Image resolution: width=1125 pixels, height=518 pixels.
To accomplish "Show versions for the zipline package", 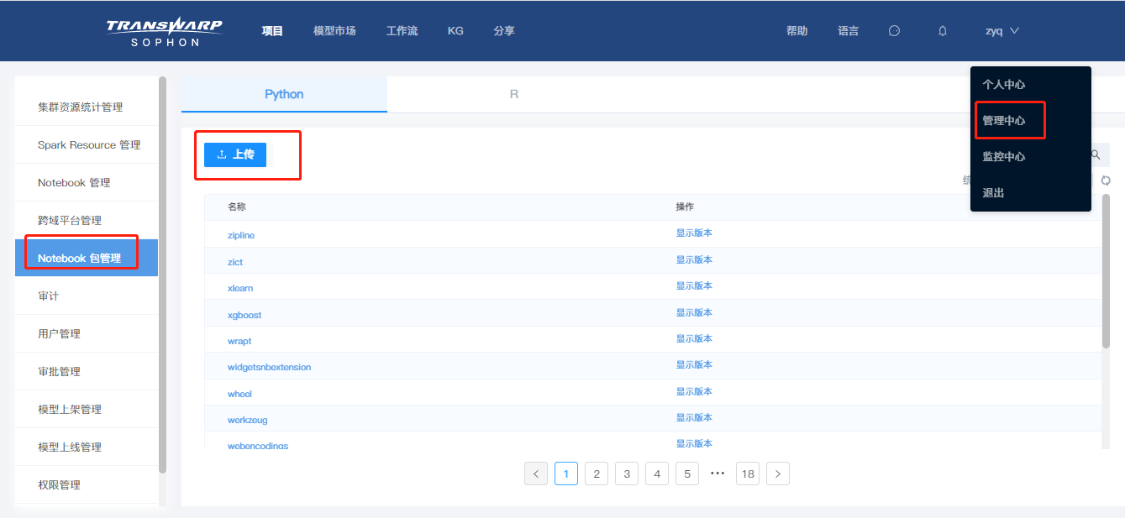I will 694,233.
